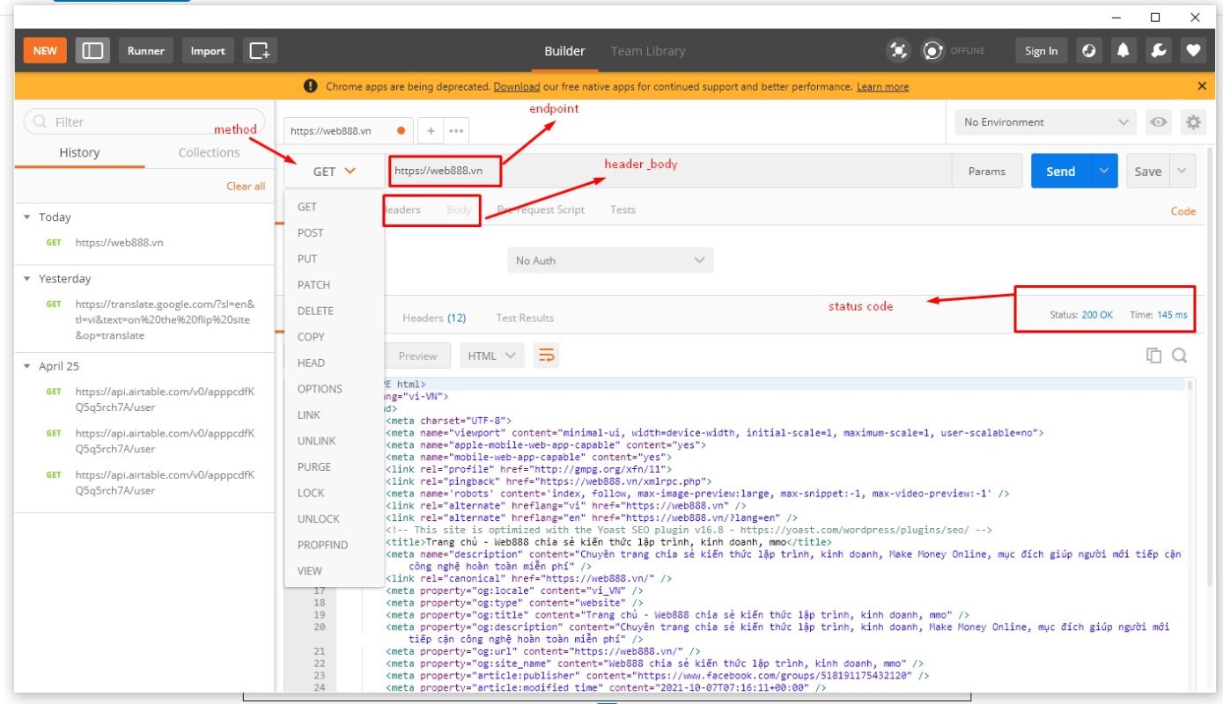Dismiss the Chrome apps deprecation banner
Screen dimensions: 1223x704
point(1202,86)
